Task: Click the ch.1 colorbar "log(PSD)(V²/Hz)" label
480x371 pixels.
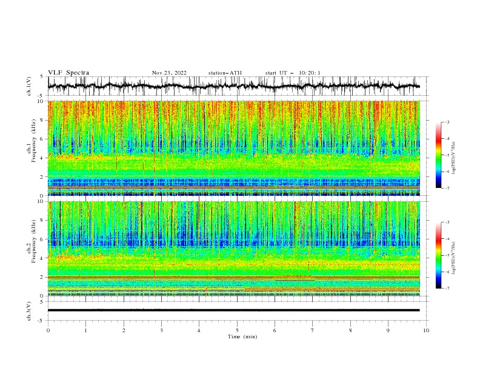Action: point(454,158)
